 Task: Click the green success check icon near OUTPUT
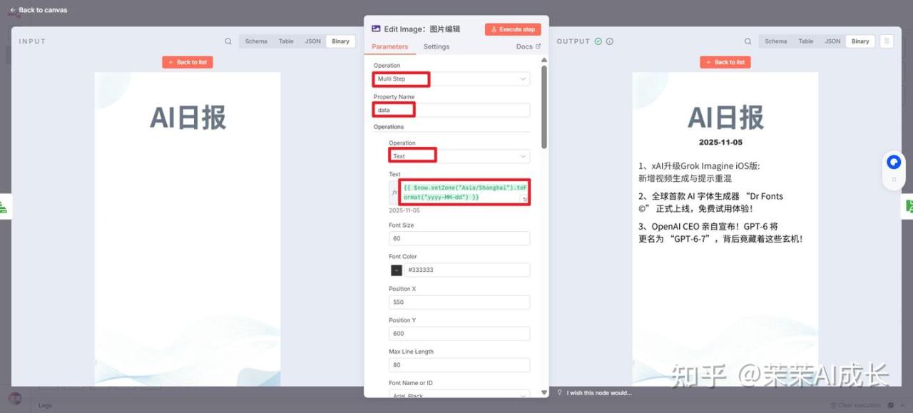(x=598, y=41)
